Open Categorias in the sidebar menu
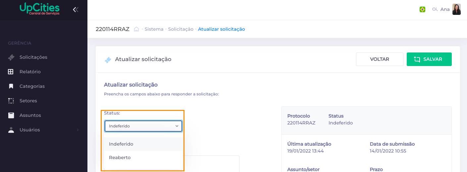The image size is (467, 172). (32, 86)
